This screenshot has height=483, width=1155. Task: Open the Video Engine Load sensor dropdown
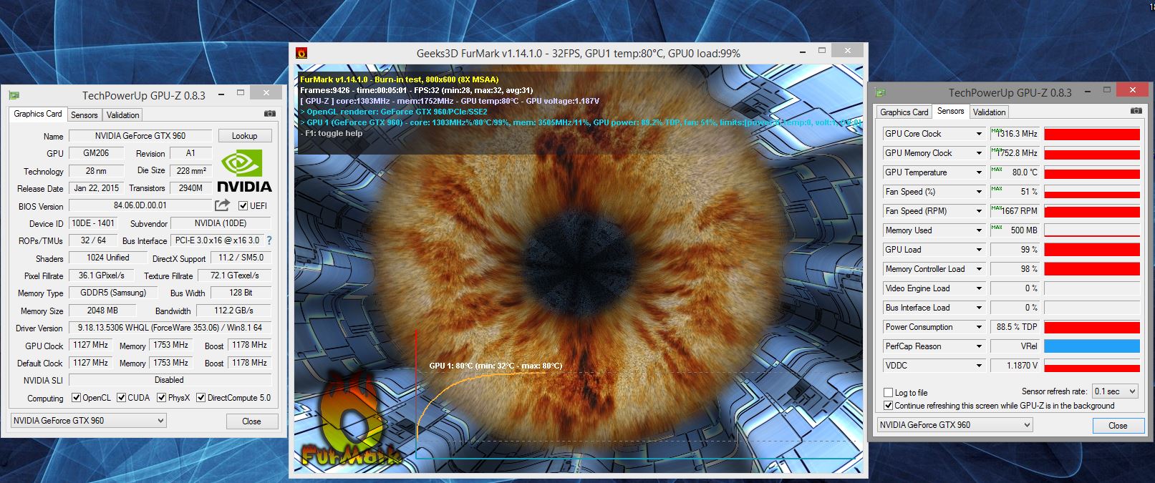[979, 288]
